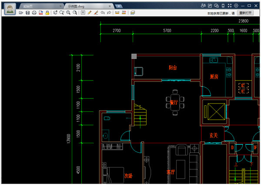Click the 重新打开 reopen button
261x185 pixels.
pyautogui.click(x=245, y=13)
